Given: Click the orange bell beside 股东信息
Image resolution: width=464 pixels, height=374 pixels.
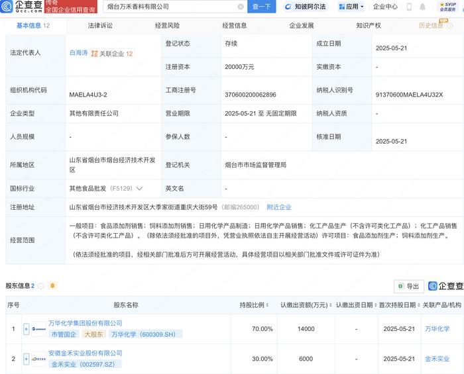Looking at the screenshot, I should coord(52,286).
